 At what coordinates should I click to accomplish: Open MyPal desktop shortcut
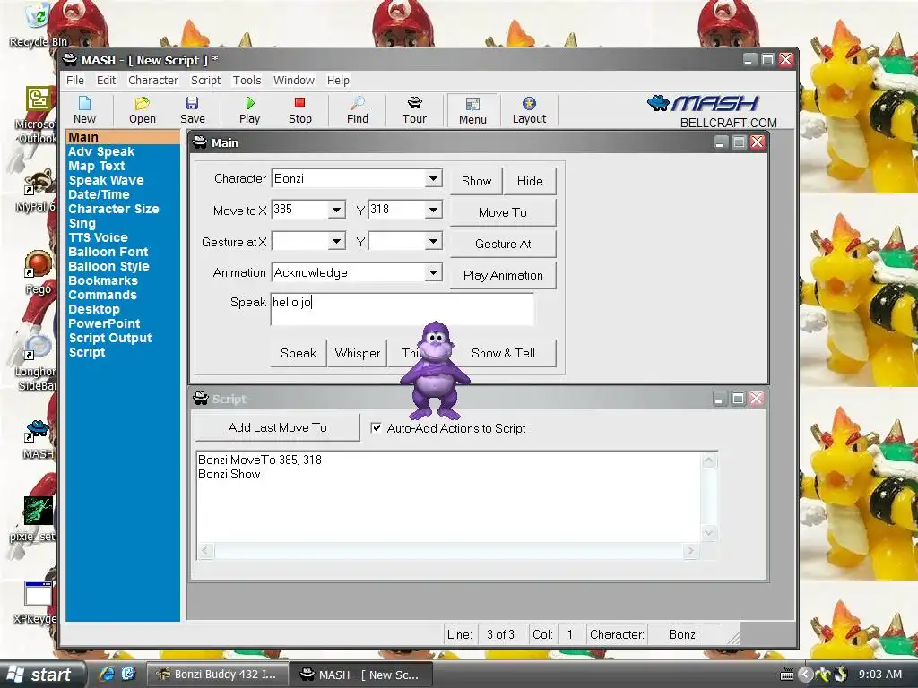click(36, 192)
